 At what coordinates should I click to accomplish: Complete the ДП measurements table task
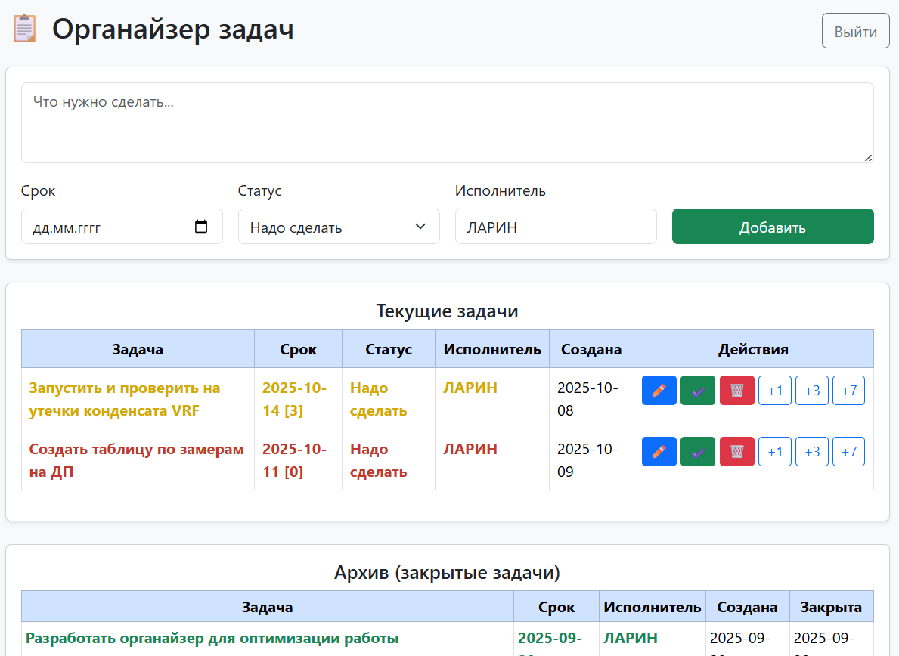(698, 452)
